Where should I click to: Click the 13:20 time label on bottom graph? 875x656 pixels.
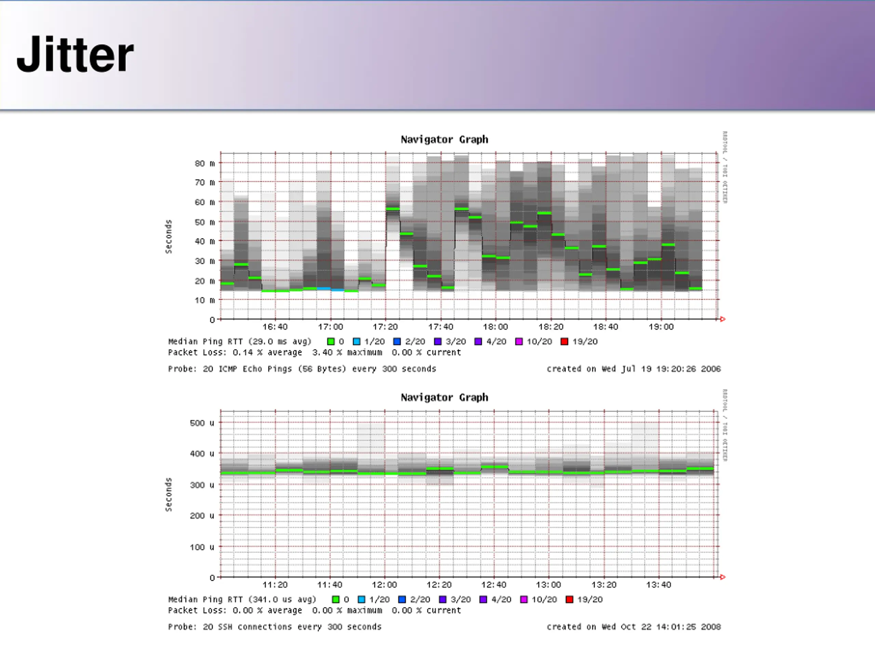tap(604, 585)
